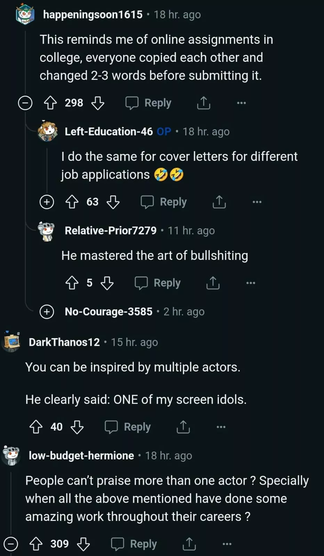Downvote DarkThanos12's comment with 40 votes
324x556 pixels.
click(77, 427)
